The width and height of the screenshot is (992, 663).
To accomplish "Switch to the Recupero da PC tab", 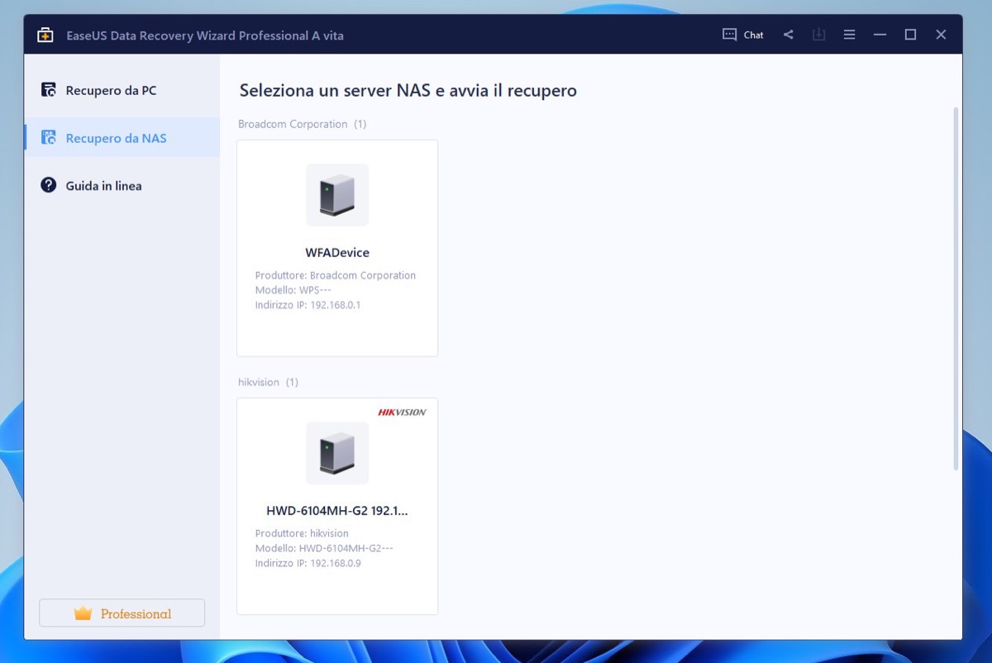I will pos(111,90).
